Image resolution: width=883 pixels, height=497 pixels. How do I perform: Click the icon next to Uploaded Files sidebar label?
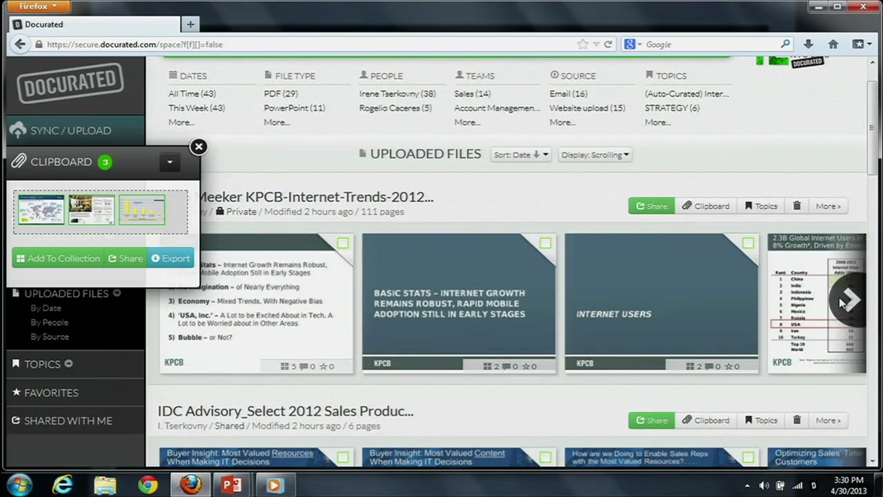117,293
